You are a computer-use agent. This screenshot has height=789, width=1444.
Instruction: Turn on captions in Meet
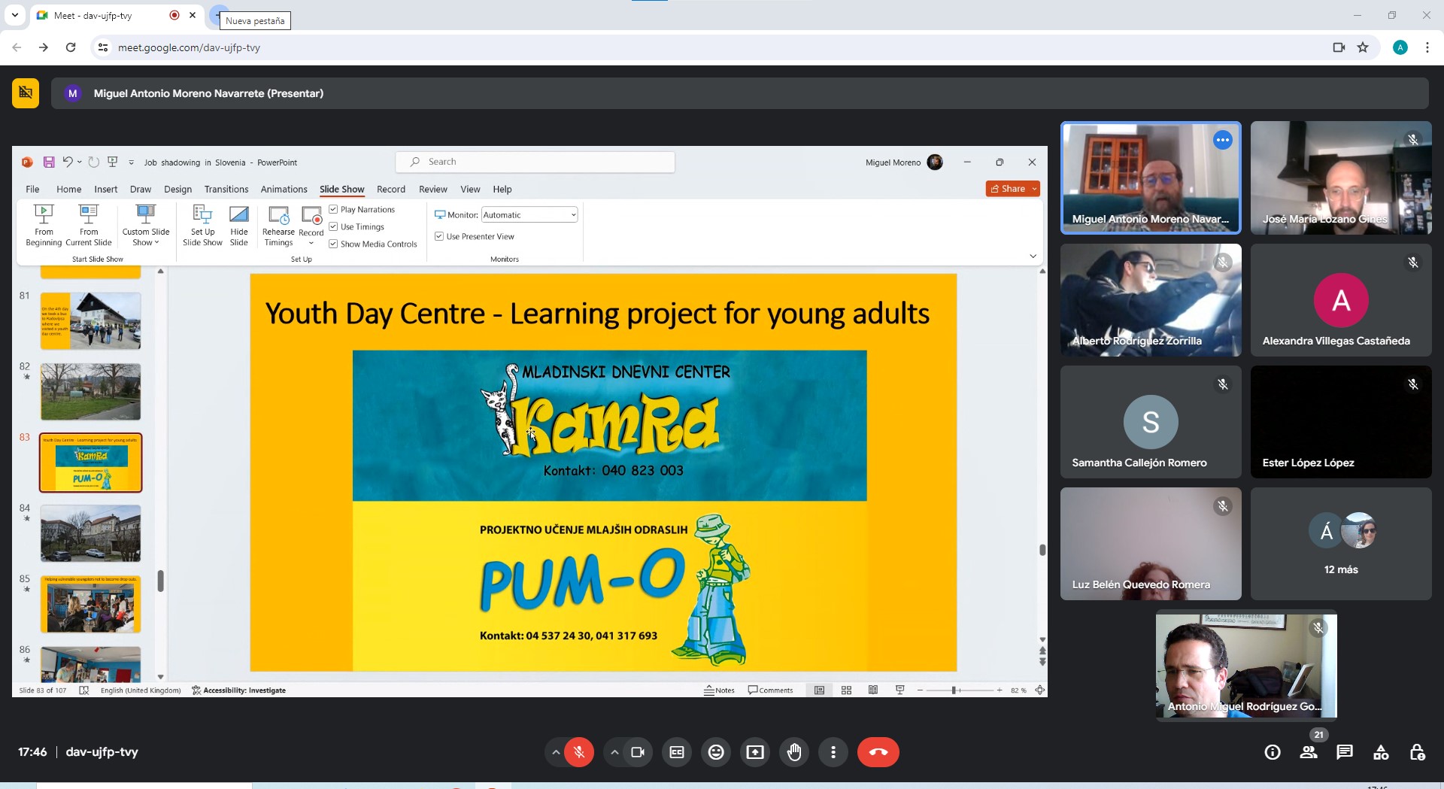(x=677, y=752)
